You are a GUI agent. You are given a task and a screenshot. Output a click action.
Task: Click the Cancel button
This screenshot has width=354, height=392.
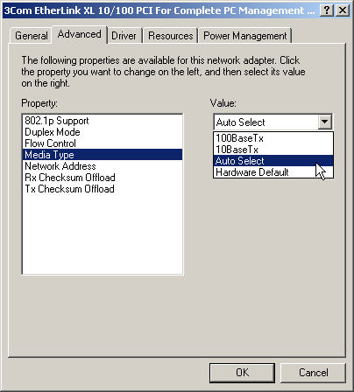313,373
